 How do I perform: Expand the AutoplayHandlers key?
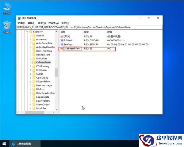[x=30, y=47]
